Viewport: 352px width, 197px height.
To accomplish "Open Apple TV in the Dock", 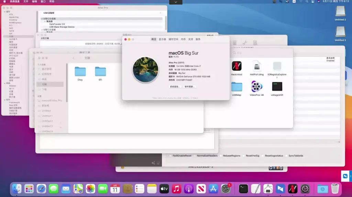I will 164,189.
